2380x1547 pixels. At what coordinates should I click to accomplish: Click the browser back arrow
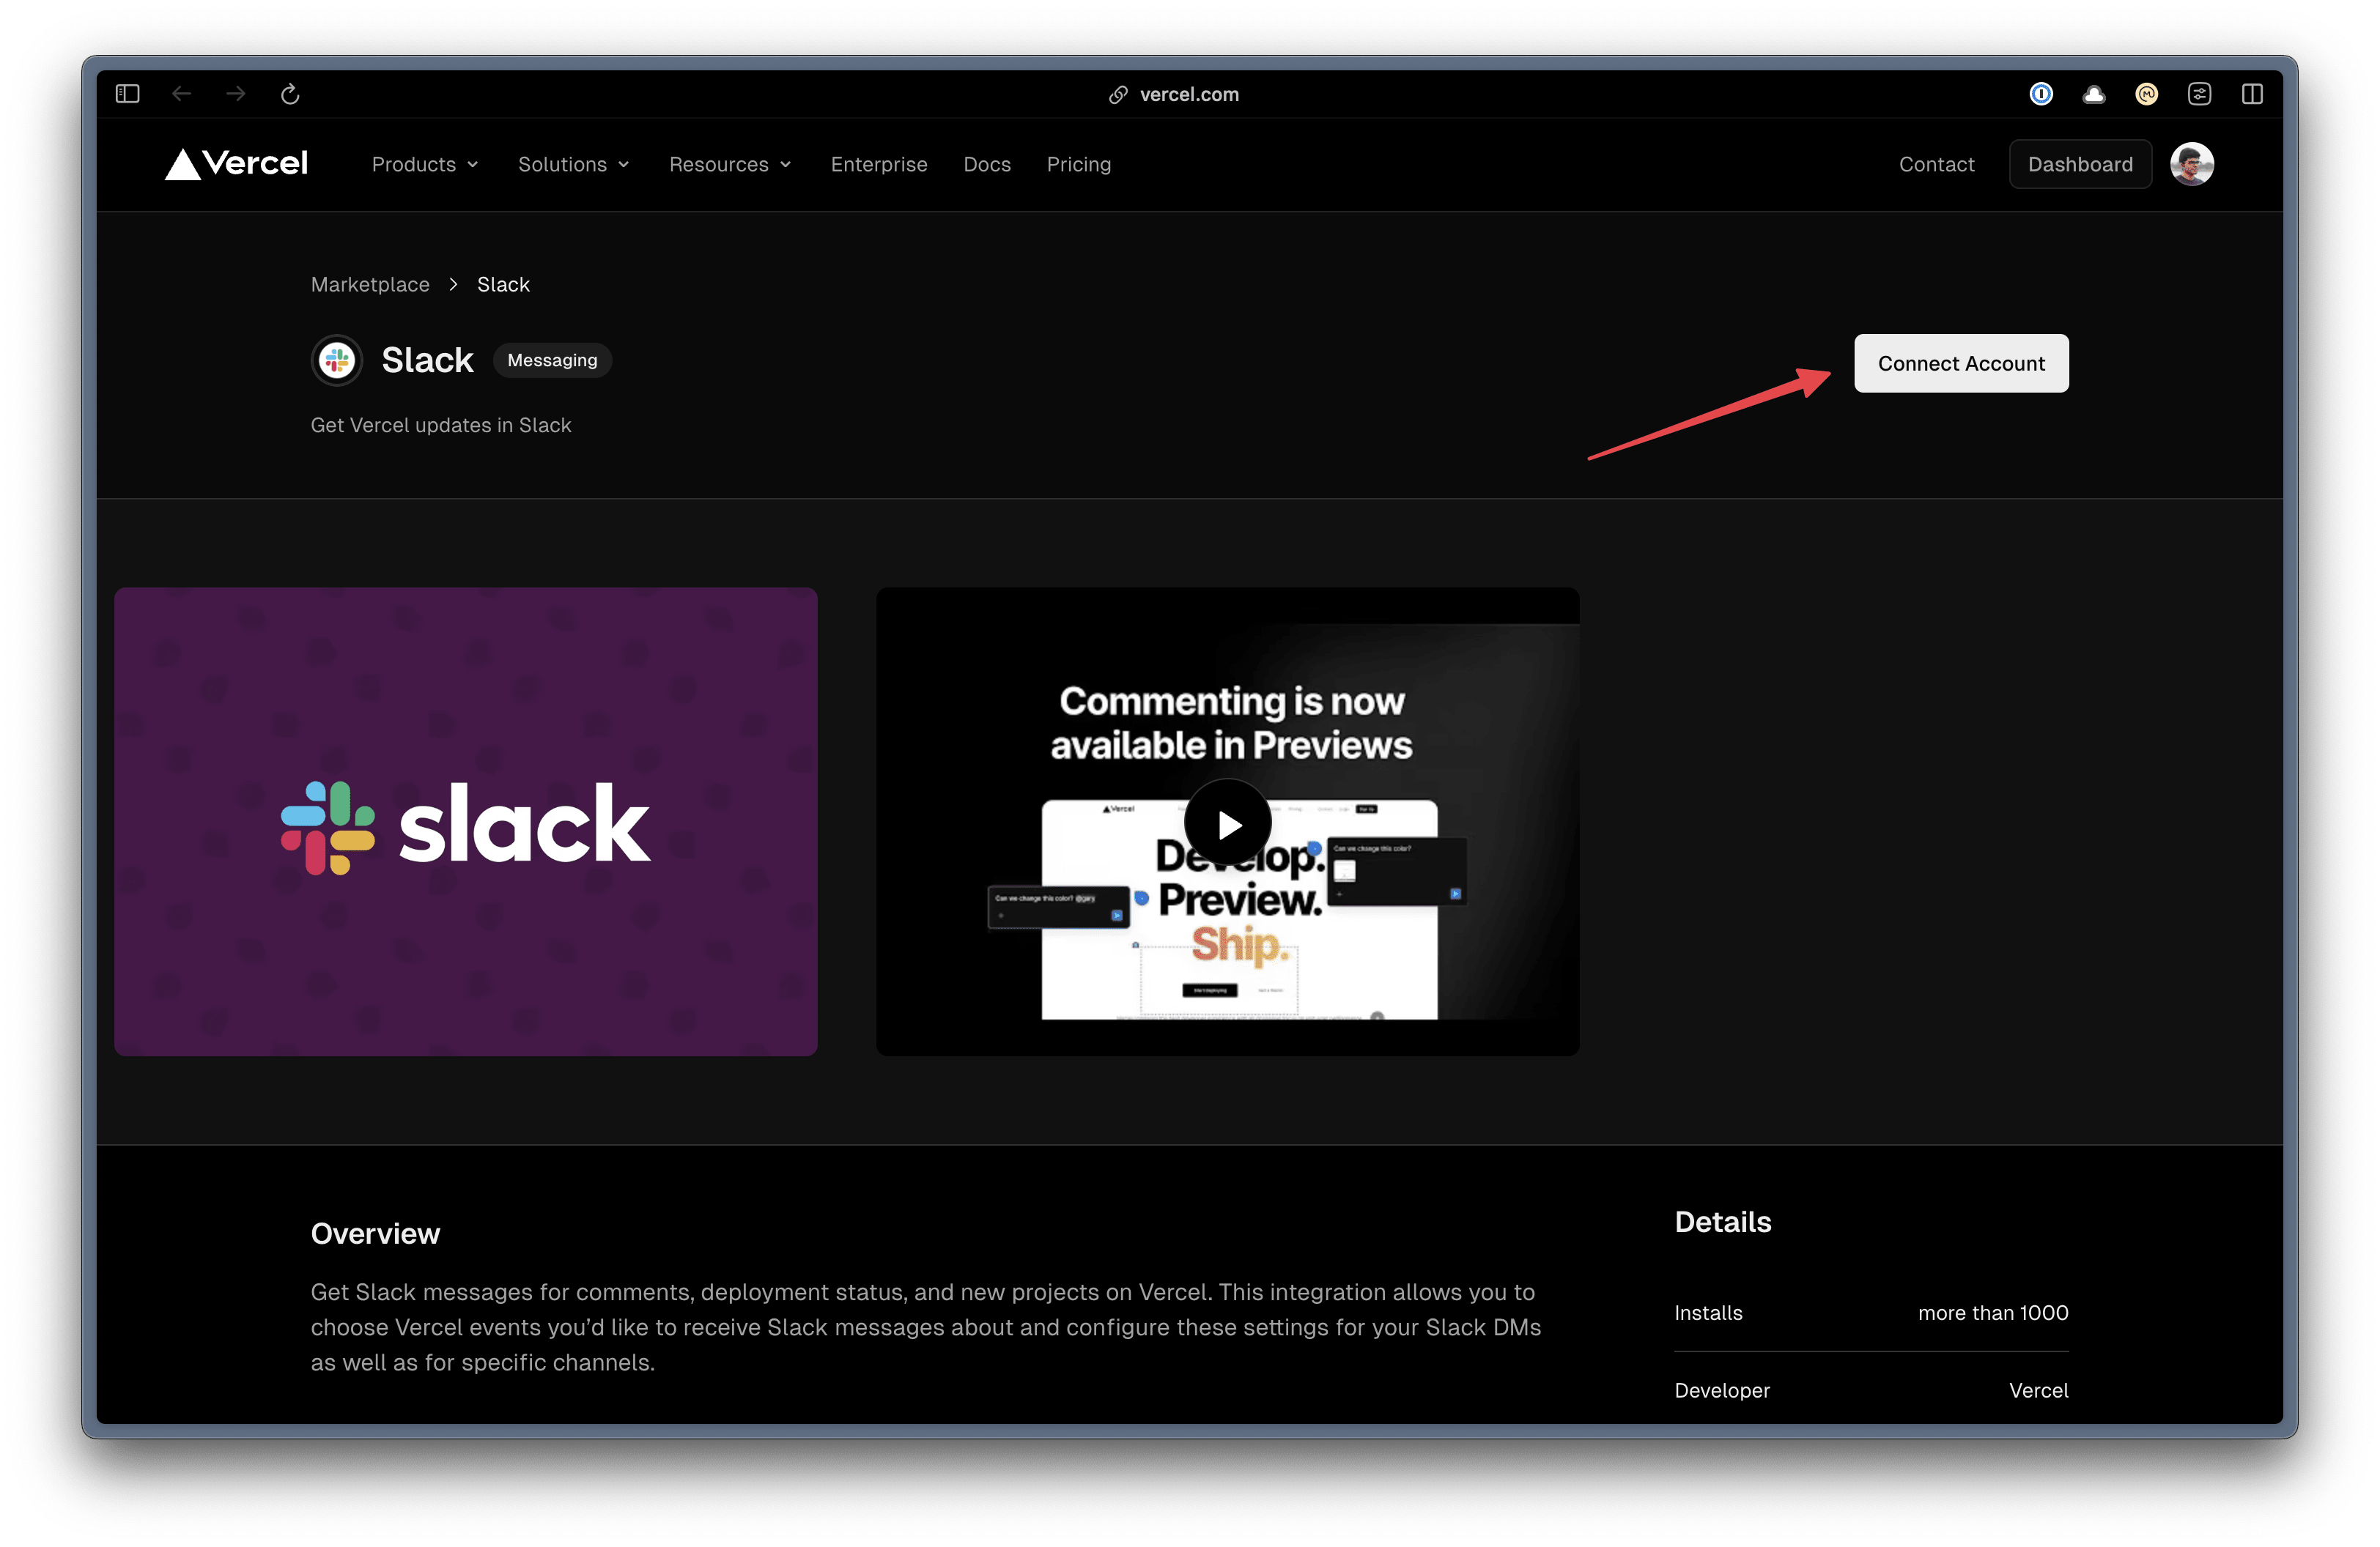[181, 94]
